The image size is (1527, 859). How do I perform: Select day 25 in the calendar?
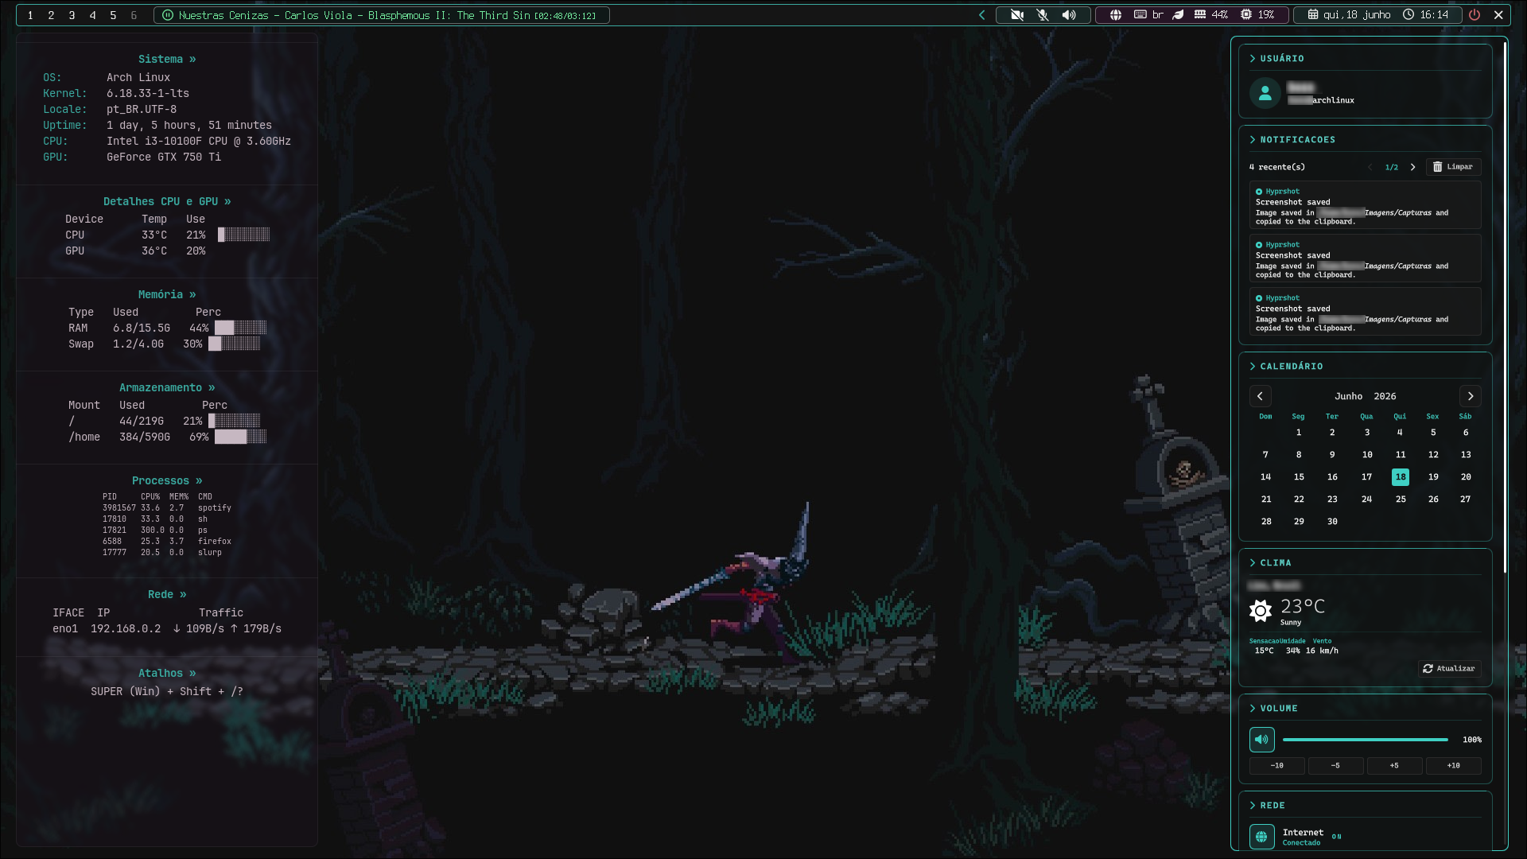point(1401,499)
